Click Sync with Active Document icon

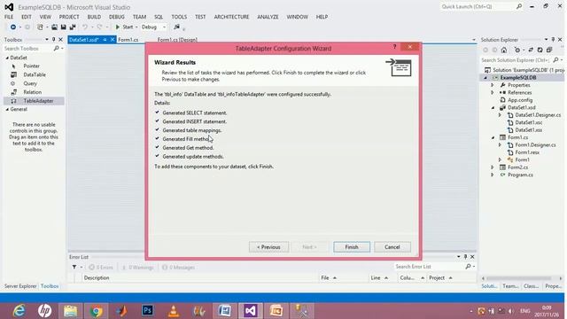531,50
